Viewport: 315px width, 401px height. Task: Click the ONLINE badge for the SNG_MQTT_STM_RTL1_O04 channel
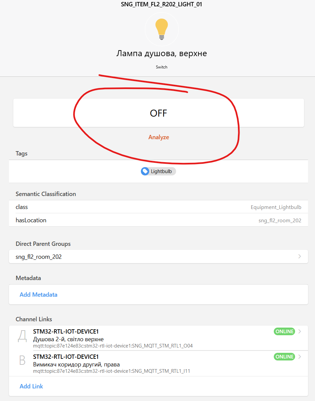click(284, 331)
